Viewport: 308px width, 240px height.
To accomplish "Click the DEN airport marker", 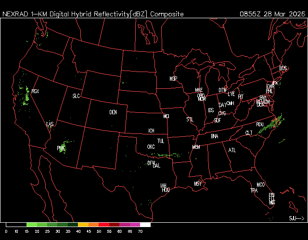I will click(113, 112).
